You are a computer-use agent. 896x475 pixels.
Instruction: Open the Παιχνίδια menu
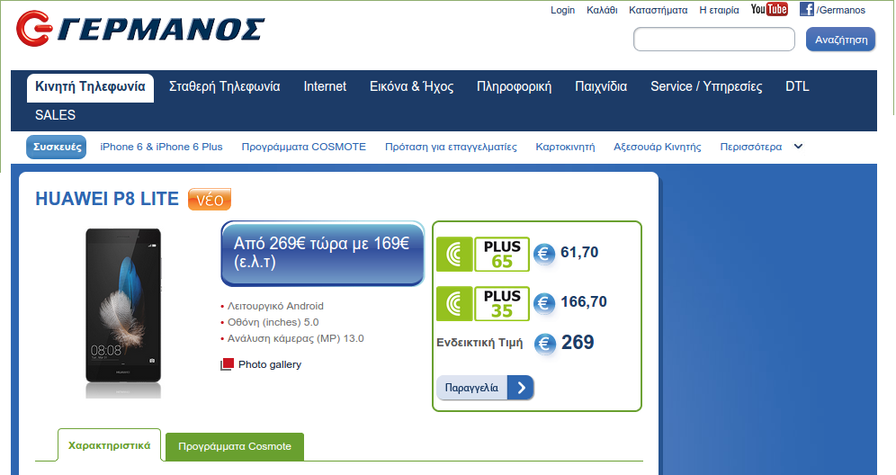pyautogui.click(x=601, y=86)
